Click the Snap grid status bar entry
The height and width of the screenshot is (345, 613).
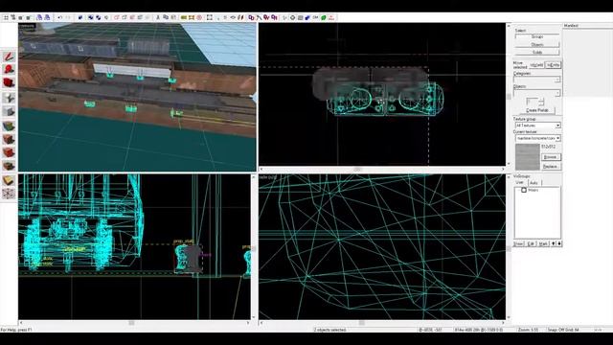coord(563,330)
